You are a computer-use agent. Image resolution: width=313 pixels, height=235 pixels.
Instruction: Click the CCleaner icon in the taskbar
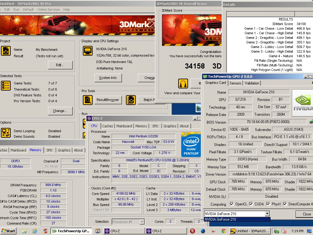click(x=45, y=231)
